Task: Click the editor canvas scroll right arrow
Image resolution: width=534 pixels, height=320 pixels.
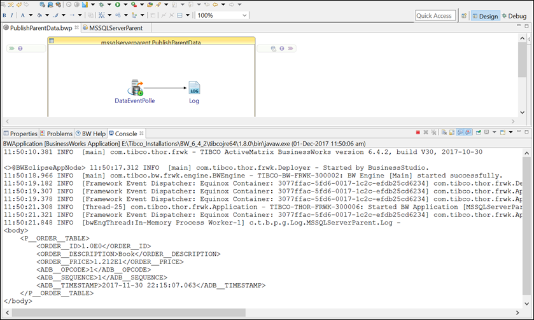Action: click(x=513, y=121)
